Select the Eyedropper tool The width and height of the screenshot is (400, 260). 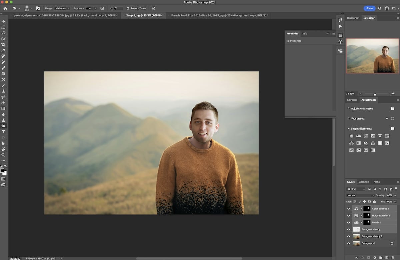pos(4,51)
